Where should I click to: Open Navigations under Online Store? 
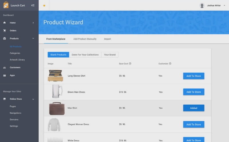pos(15,113)
